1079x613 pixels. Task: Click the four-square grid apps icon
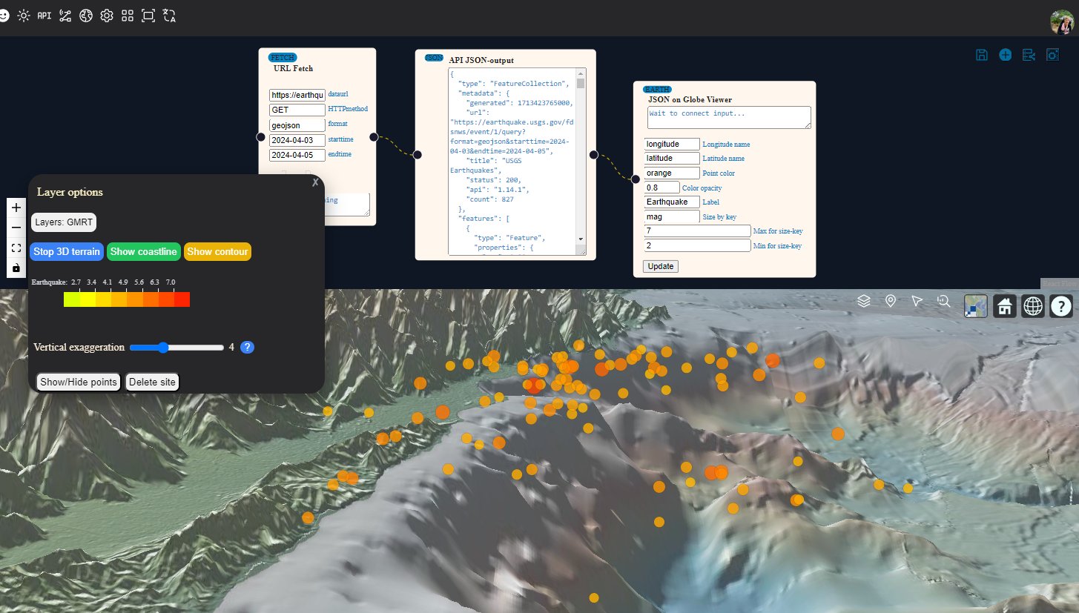pos(128,15)
